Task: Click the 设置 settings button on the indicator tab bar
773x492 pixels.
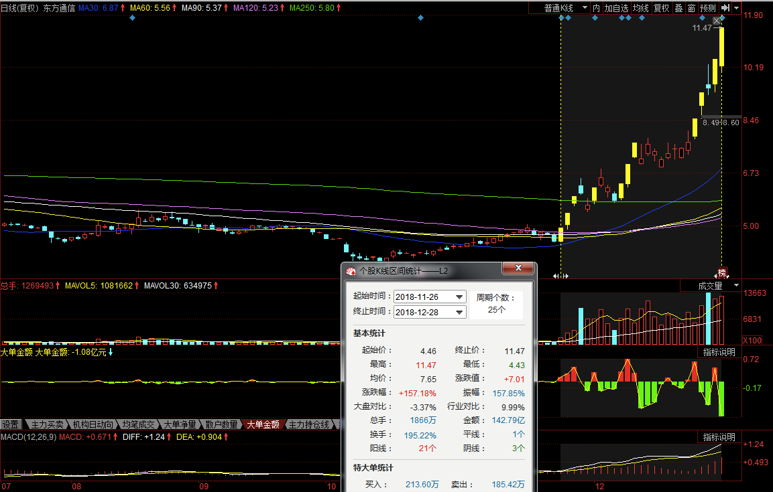Action: tap(11, 424)
